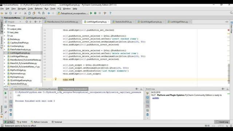
Task: Follow the update link in Event Log
Action: [x=155, y=98]
